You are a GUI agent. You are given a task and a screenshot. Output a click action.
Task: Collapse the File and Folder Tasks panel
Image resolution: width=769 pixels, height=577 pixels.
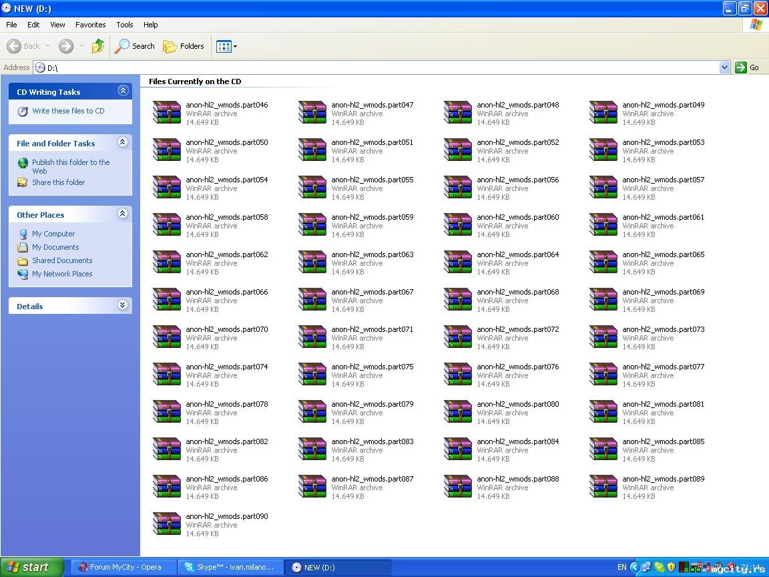click(123, 142)
